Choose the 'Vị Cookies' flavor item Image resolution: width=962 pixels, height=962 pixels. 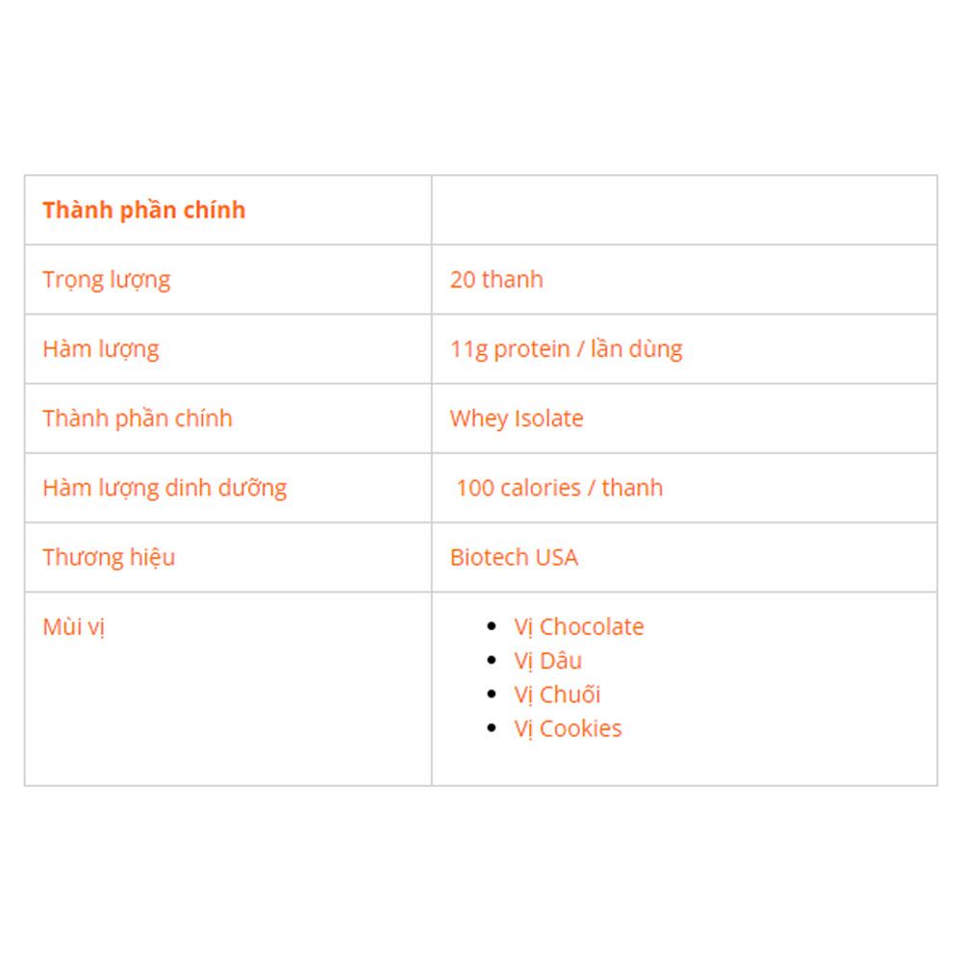[568, 729]
